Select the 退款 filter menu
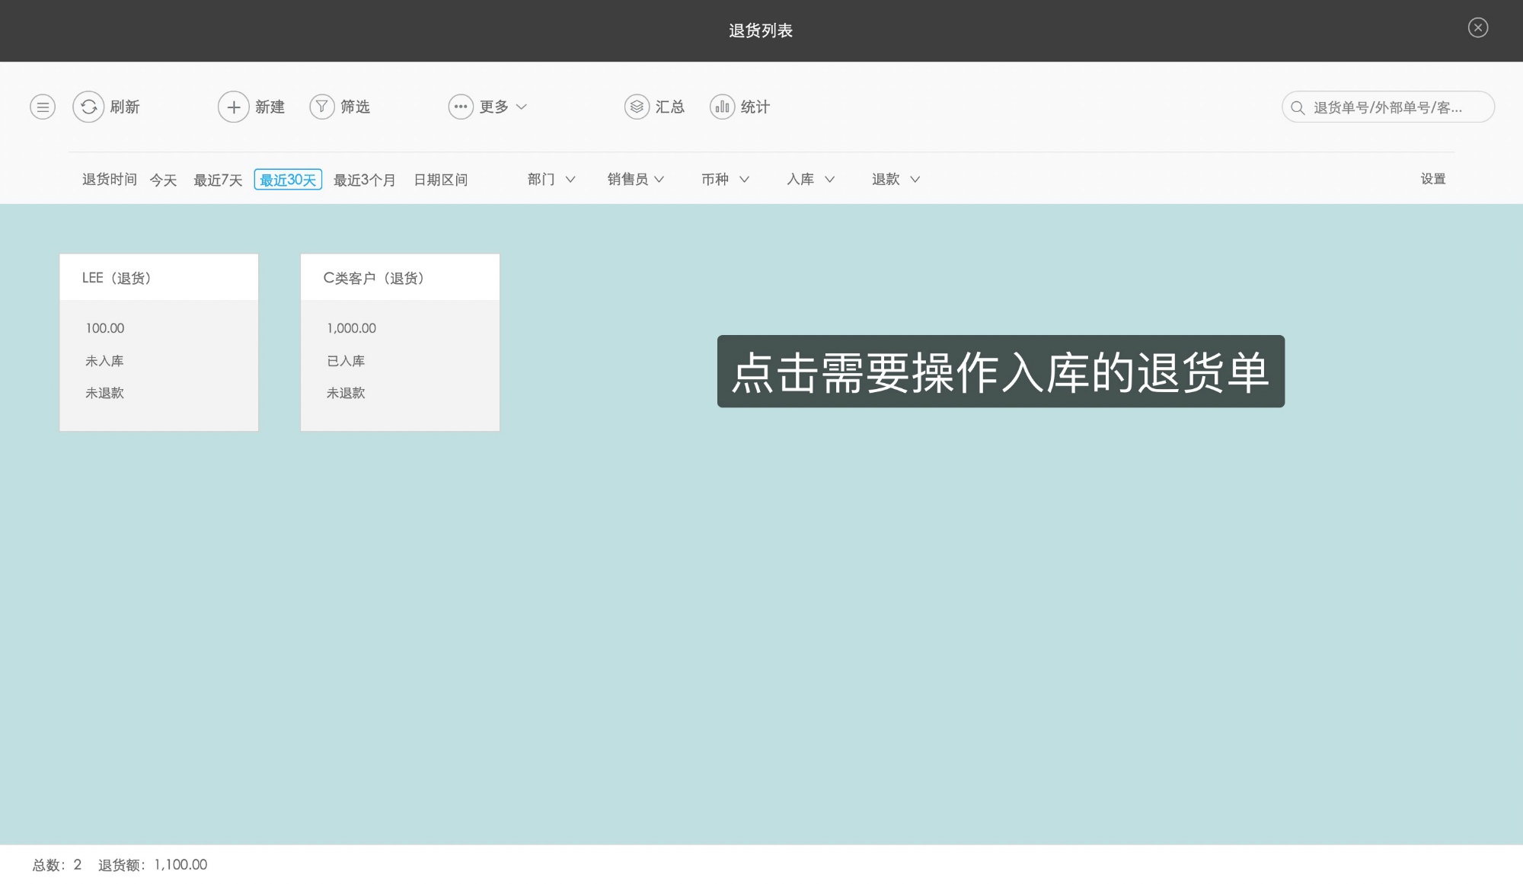Screen dimensions: 1523x884 coord(894,179)
